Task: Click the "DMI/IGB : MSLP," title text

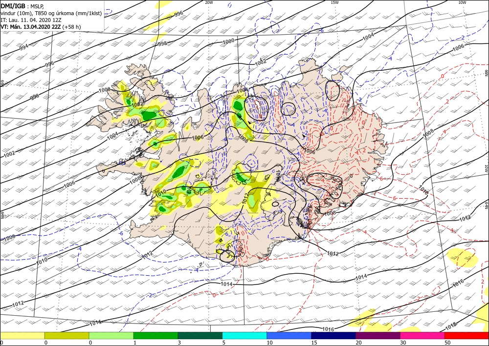Action: coord(22,5)
